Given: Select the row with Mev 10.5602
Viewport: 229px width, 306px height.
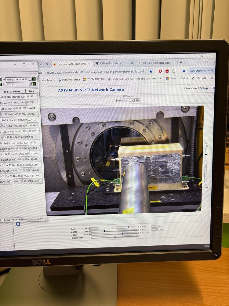Looking at the screenshot, I should pos(19,103).
